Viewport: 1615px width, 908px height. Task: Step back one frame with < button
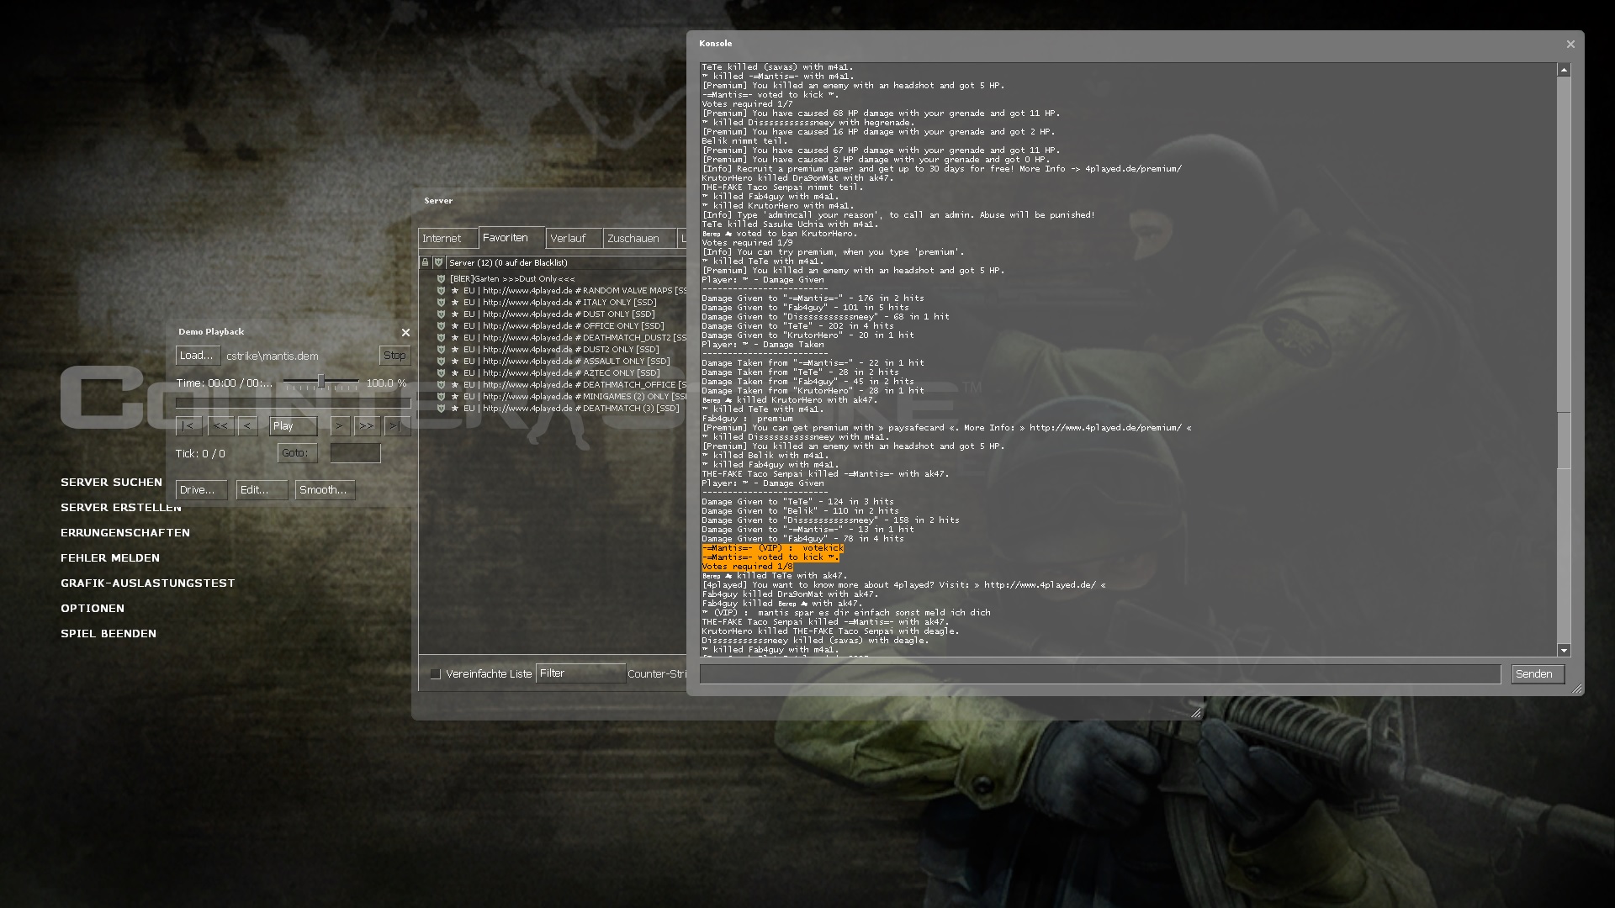248,426
